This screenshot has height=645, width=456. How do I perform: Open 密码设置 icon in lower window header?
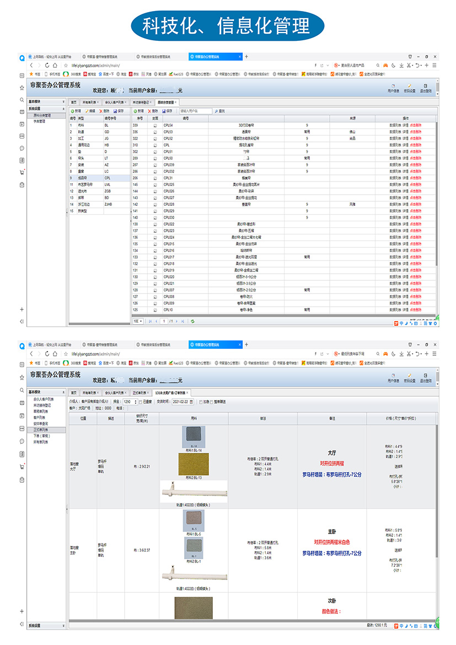(x=409, y=374)
